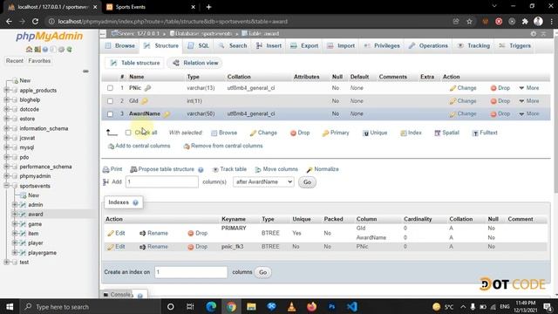Image resolution: width=558 pixels, height=314 pixels.
Task: Click the Edit pencil for PRIMARY index
Action: click(111, 233)
